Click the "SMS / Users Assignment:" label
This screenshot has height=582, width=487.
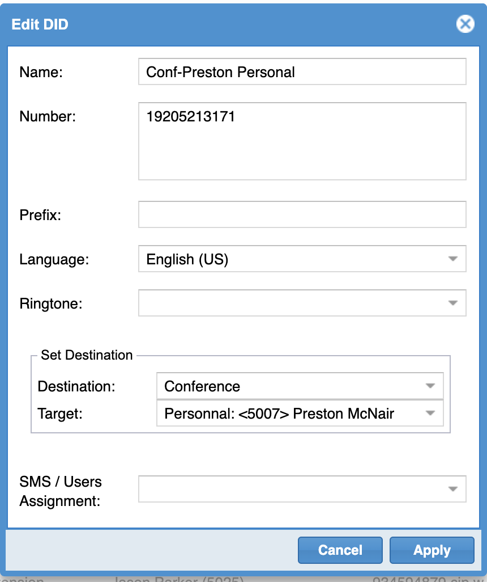pos(60,491)
